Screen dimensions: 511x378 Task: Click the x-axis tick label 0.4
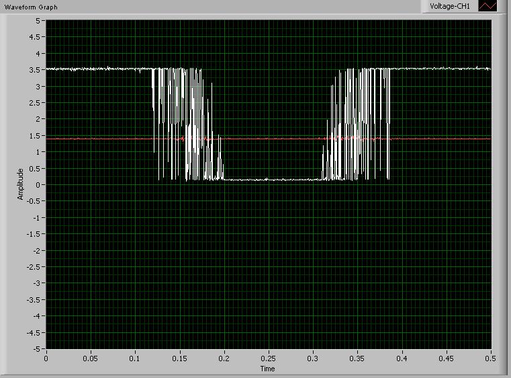pyautogui.click(x=402, y=358)
